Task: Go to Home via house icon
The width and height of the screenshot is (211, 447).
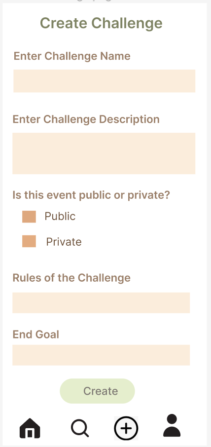Action: [x=30, y=428]
